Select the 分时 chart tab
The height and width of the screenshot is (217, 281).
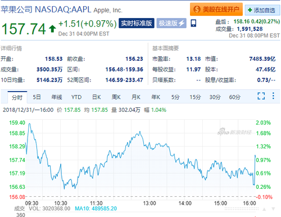(x=17, y=97)
